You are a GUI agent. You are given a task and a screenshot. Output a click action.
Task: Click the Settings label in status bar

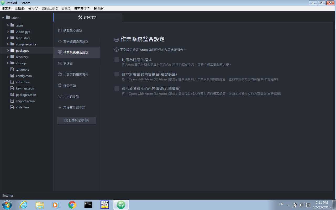click(8, 196)
